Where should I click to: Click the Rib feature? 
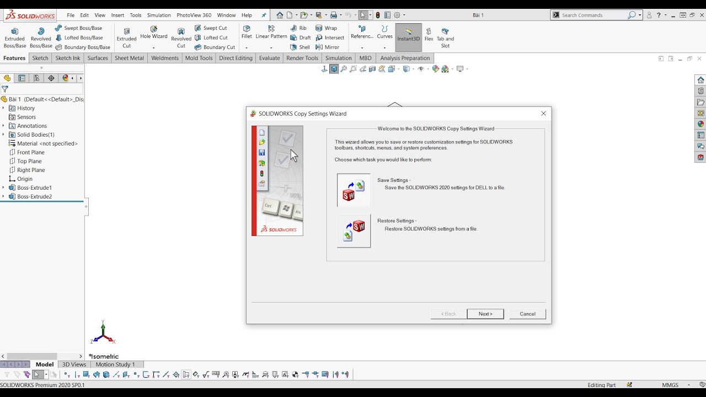point(298,28)
